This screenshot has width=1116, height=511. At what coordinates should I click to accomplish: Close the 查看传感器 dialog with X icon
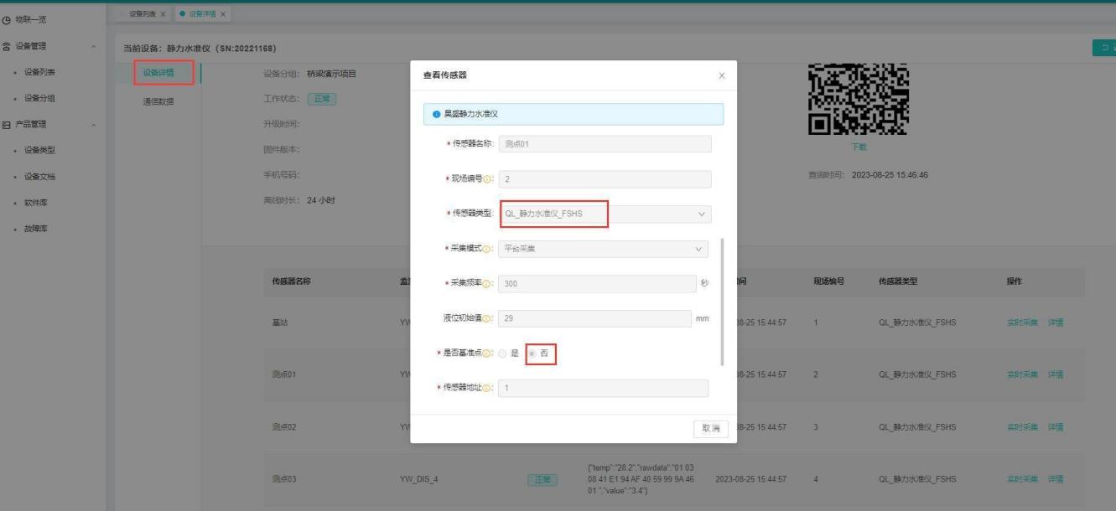(722, 76)
